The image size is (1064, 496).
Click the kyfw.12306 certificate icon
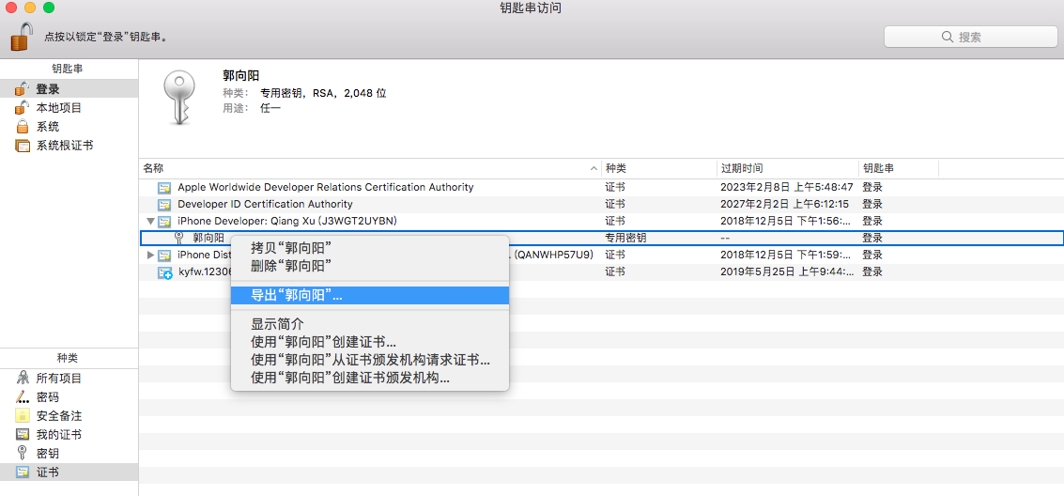pos(165,272)
